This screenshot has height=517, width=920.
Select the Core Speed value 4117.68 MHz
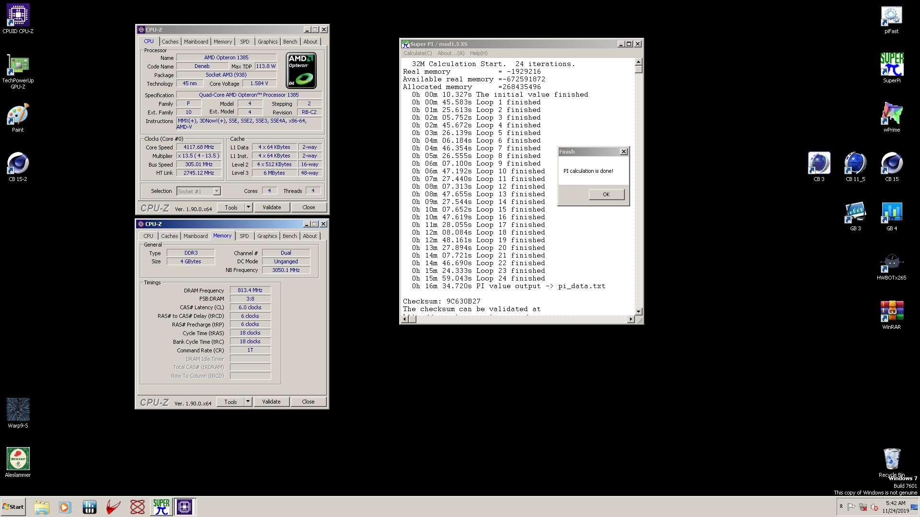(x=199, y=147)
